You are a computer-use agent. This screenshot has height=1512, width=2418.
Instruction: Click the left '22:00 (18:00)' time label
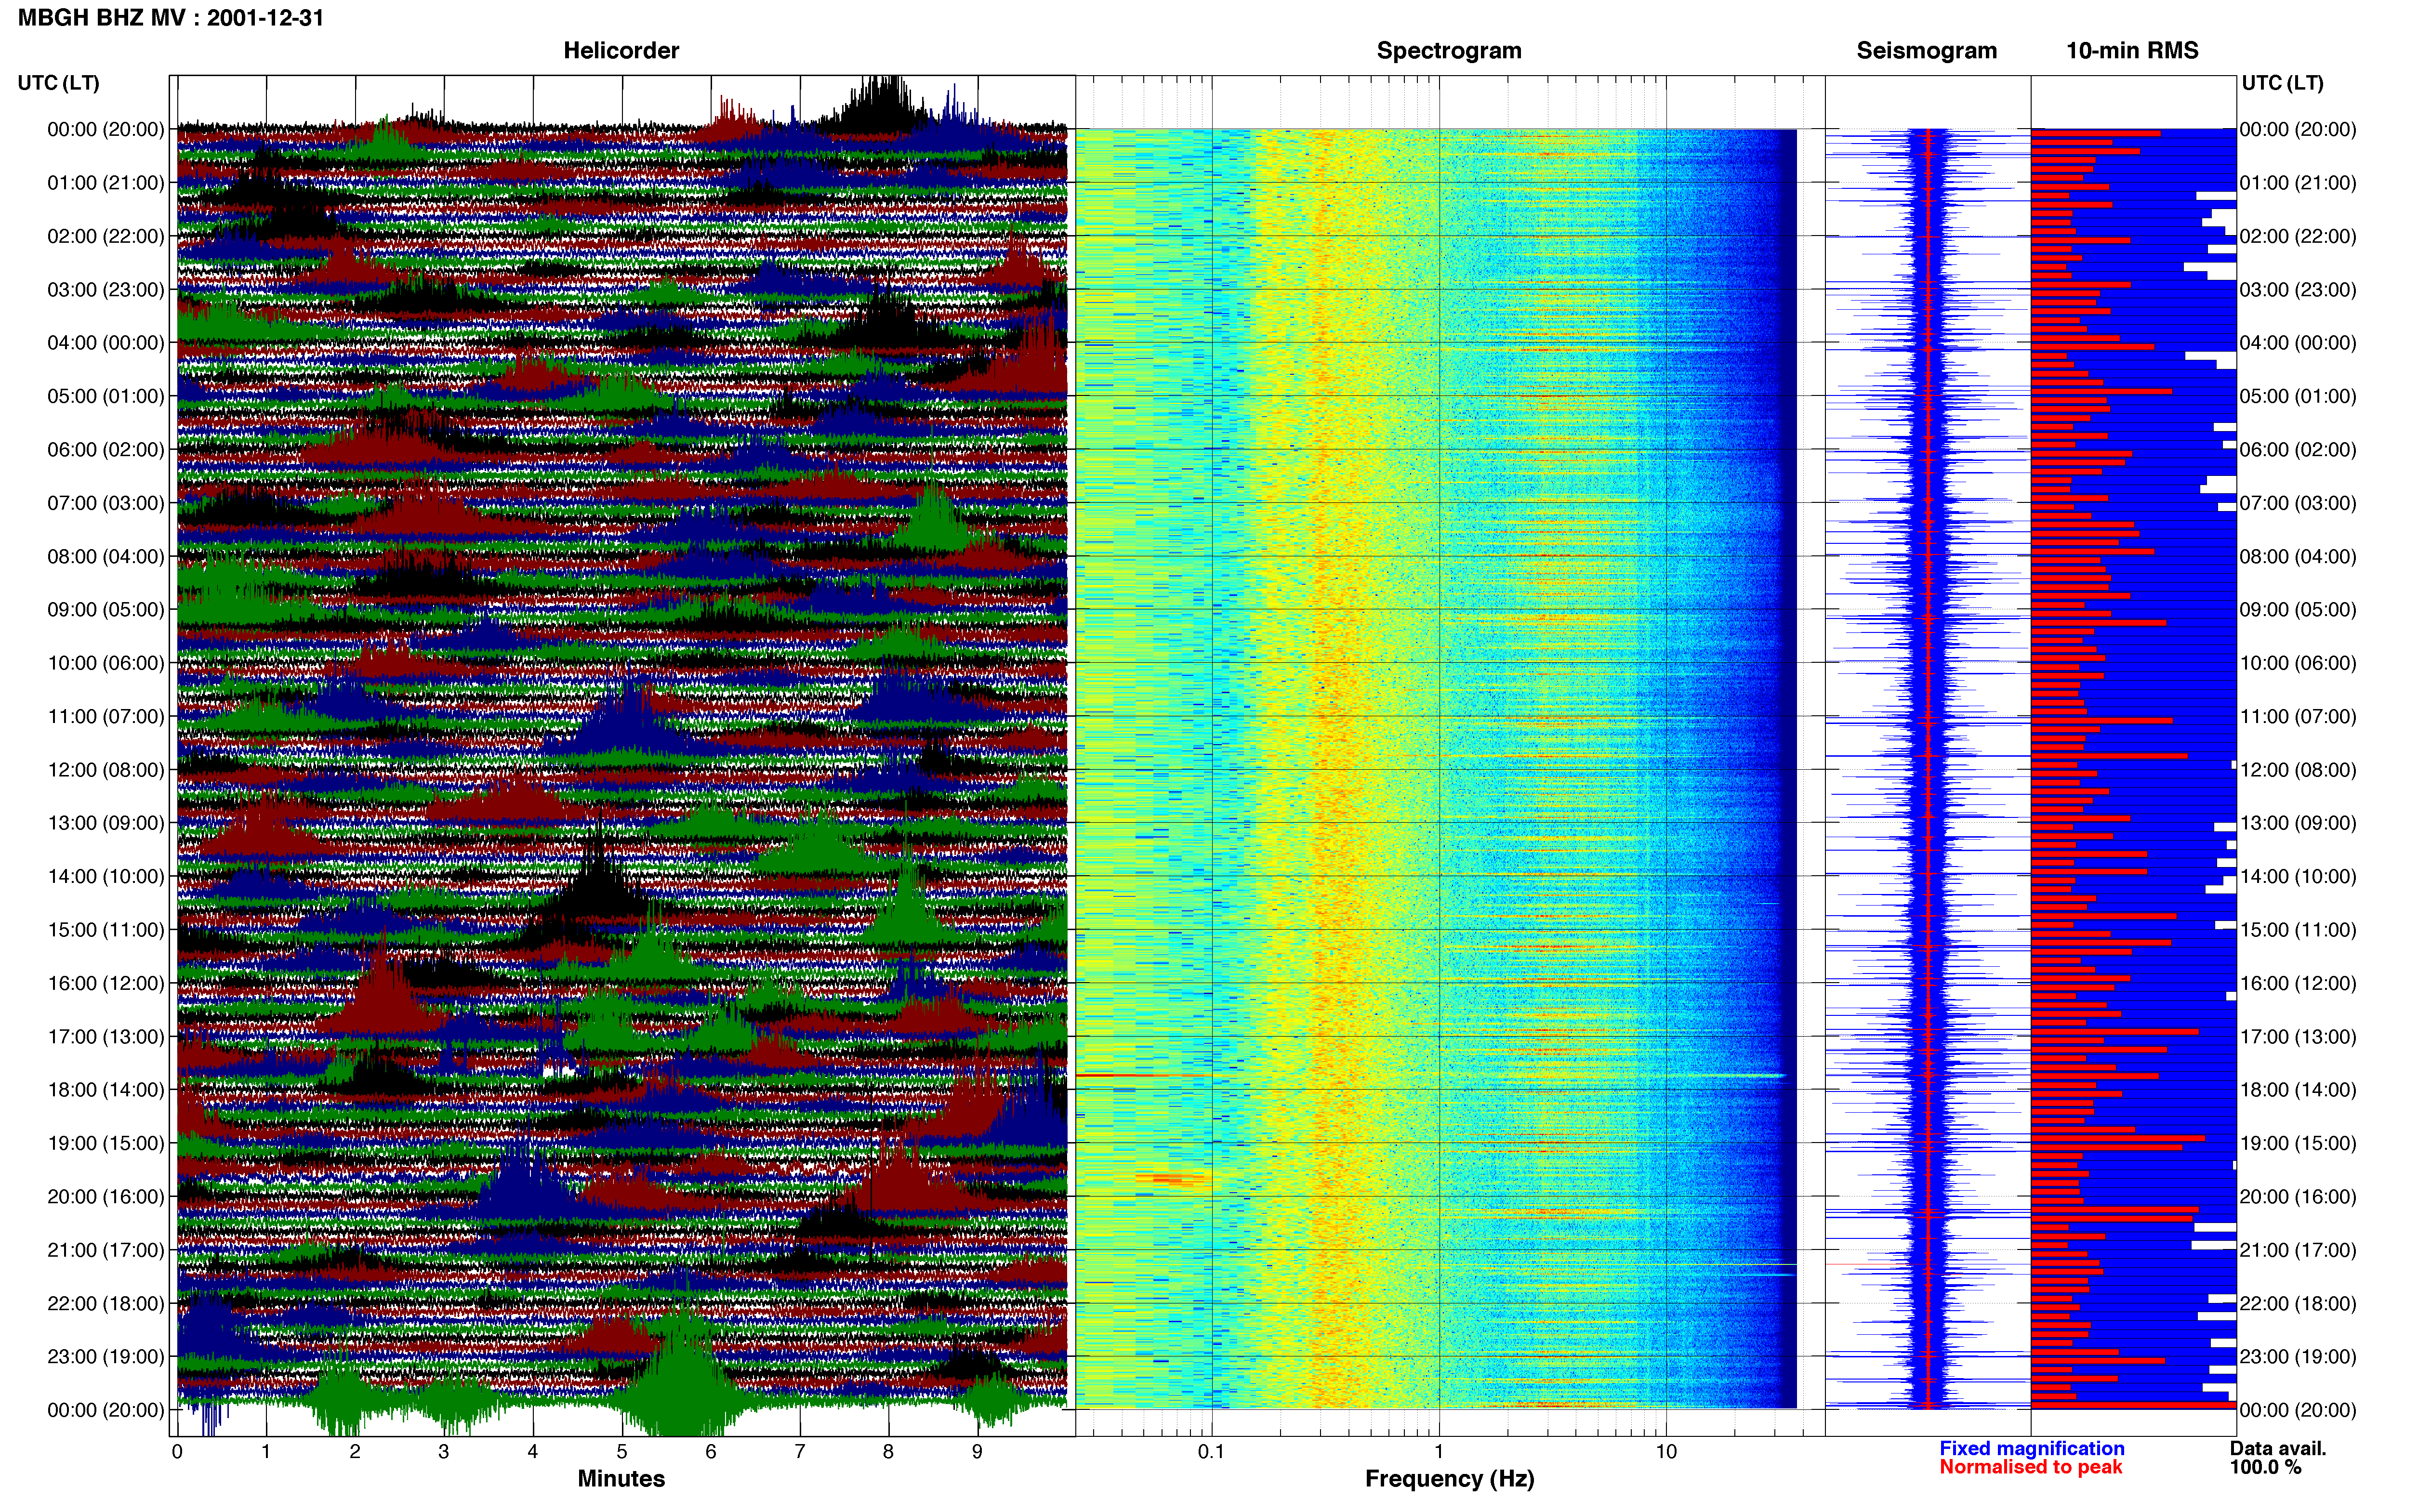tap(106, 1303)
